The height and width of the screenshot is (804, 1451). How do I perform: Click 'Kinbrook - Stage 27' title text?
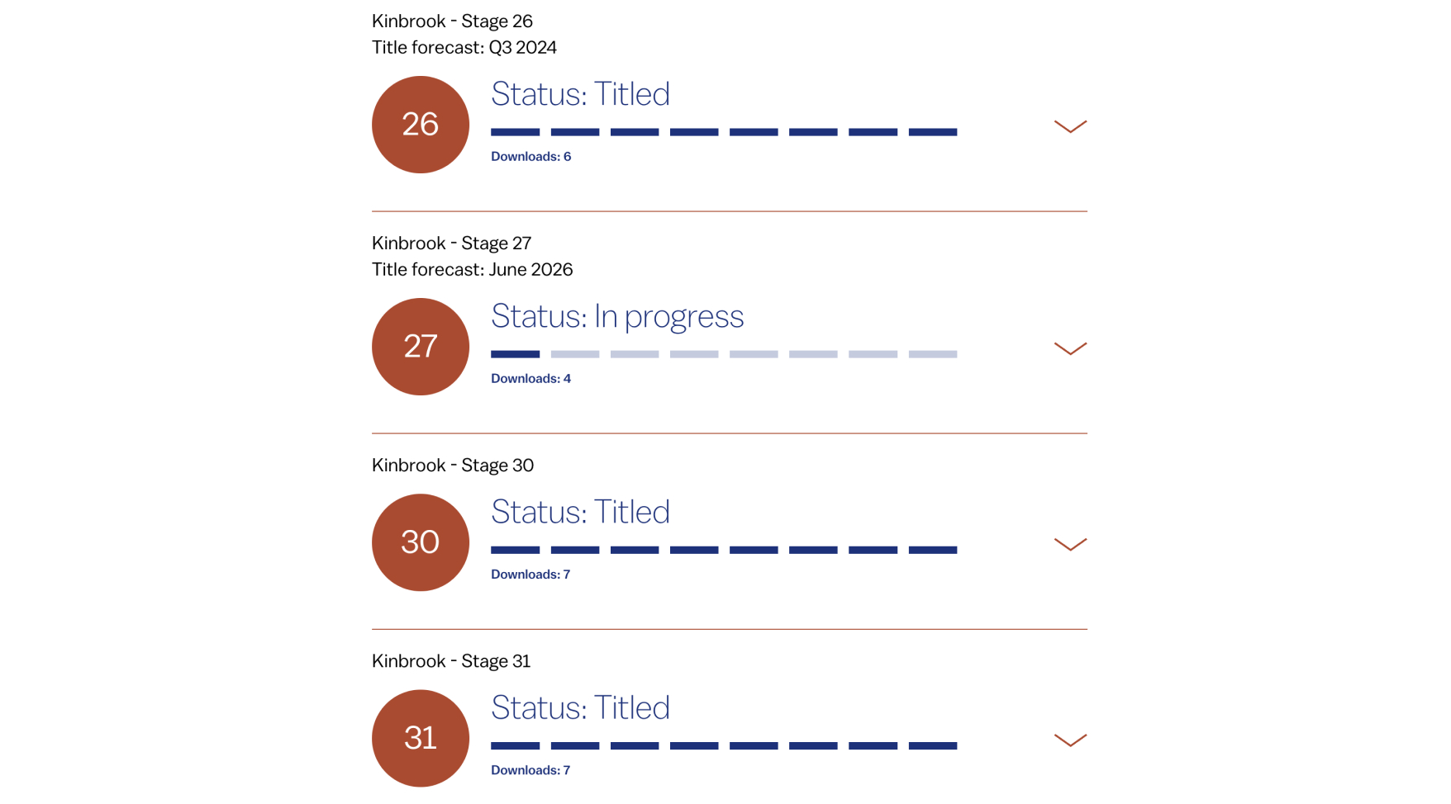pos(451,244)
